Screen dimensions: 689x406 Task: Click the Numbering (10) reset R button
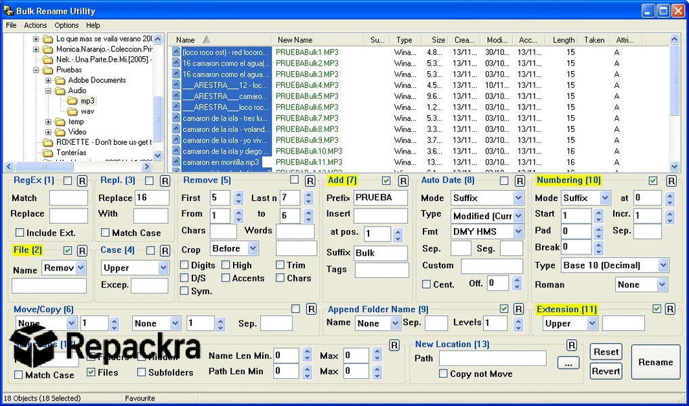[671, 181]
